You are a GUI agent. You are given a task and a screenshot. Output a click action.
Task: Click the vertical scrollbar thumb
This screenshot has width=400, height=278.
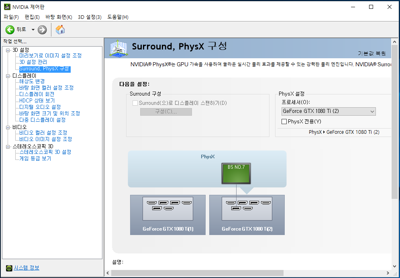[394, 122]
